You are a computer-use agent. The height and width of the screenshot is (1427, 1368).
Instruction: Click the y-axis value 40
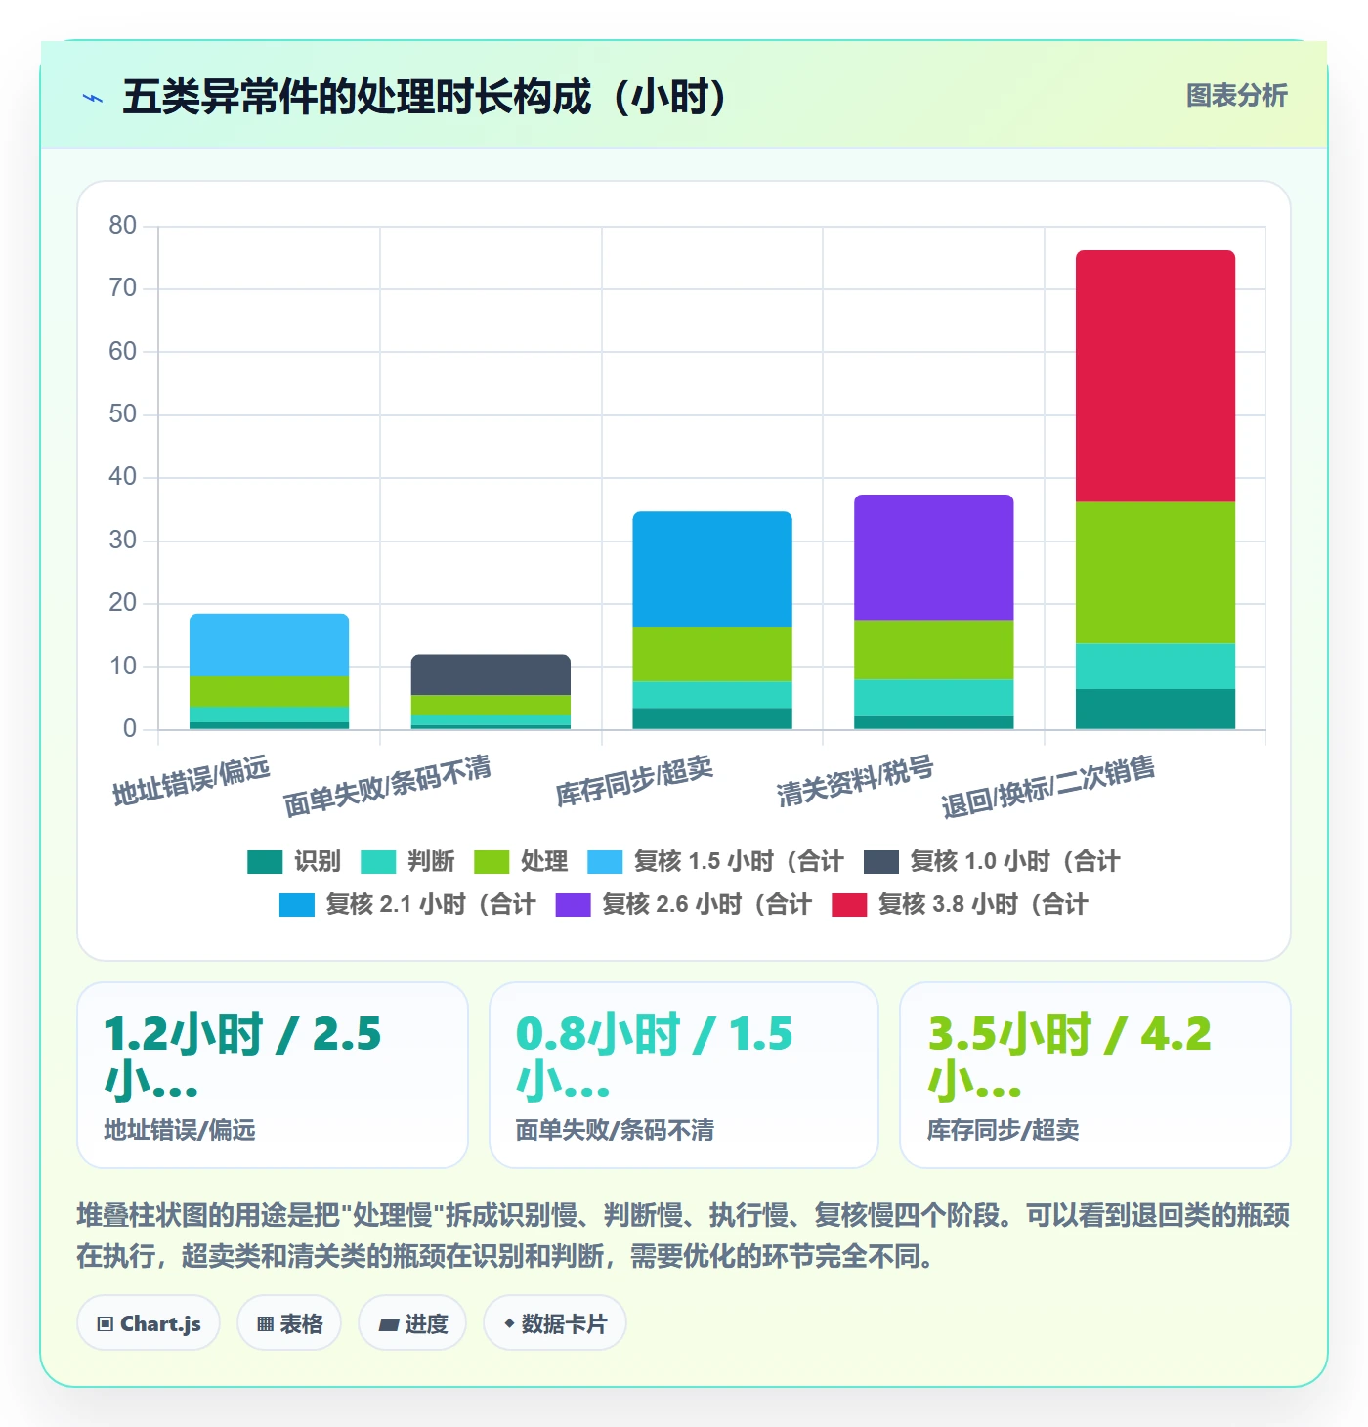click(x=123, y=477)
